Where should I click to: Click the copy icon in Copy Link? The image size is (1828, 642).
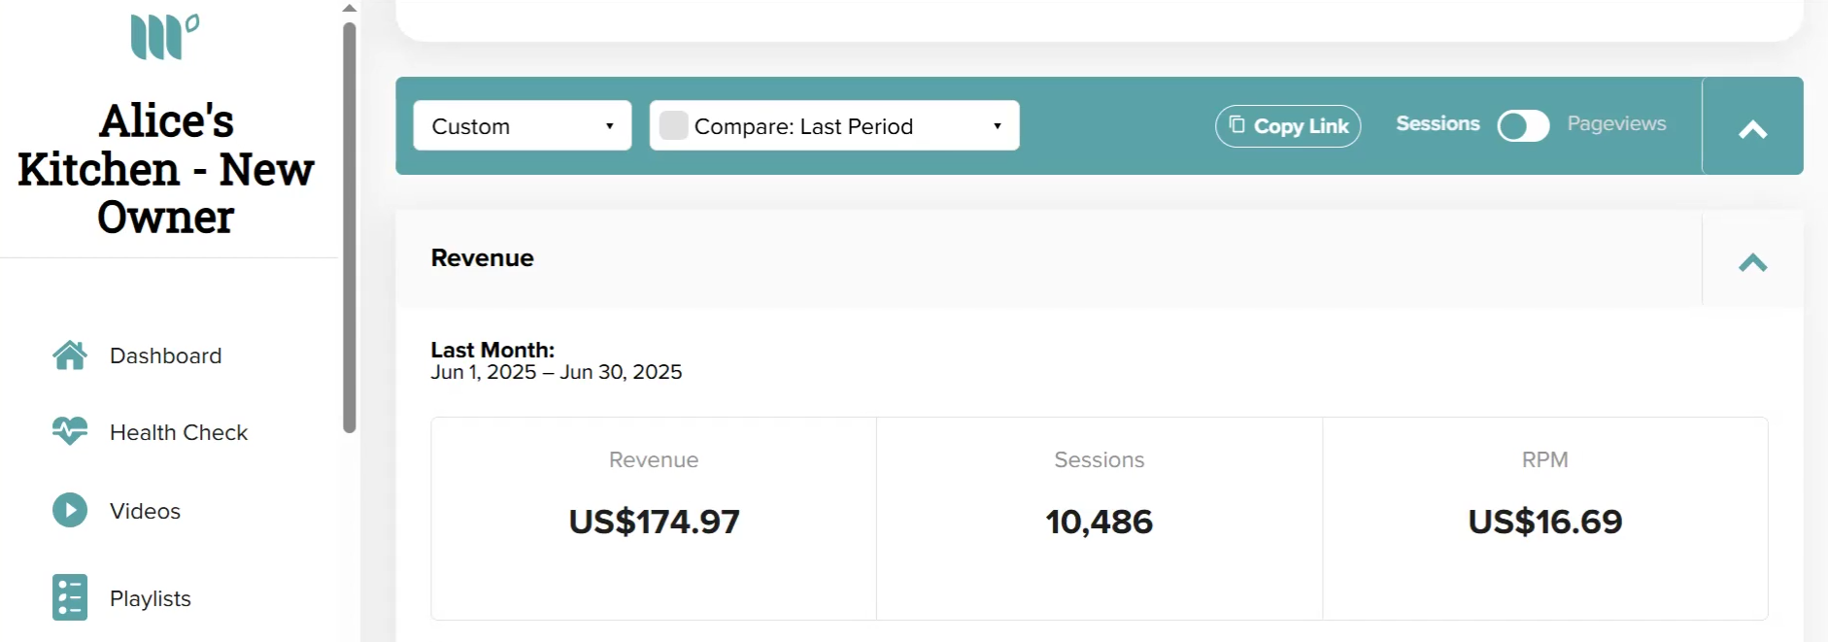1236,124
